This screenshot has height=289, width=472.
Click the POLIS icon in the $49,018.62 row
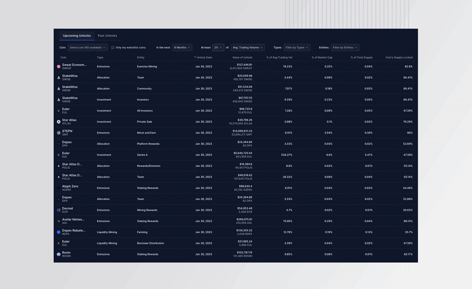58,177
